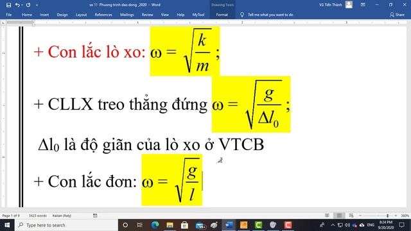Screen dimensions: 411x231
Task: Click the zoom out minus button
Action: click(360, 216)
